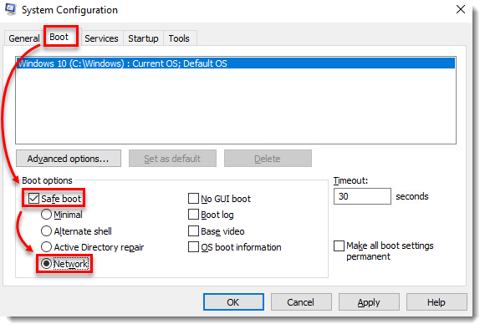This screenshot has width=485, height=329.
Task: Confirm with the OK button
Action: tap(233, 301)
